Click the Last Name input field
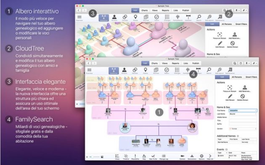Screen dimensions: 265x165 coord(243,114)
